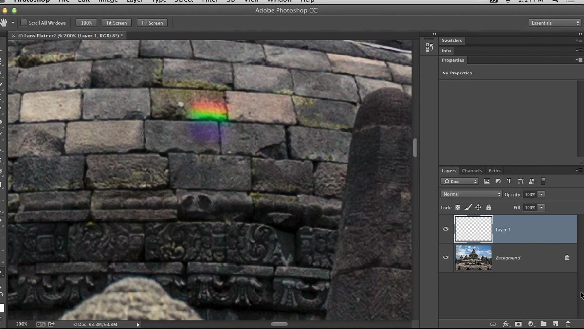Image resolution: width=584 pixels, height=329 pixels.
Task: Click the canvas horizontal scrollbar handle
Action: point(279,324)
